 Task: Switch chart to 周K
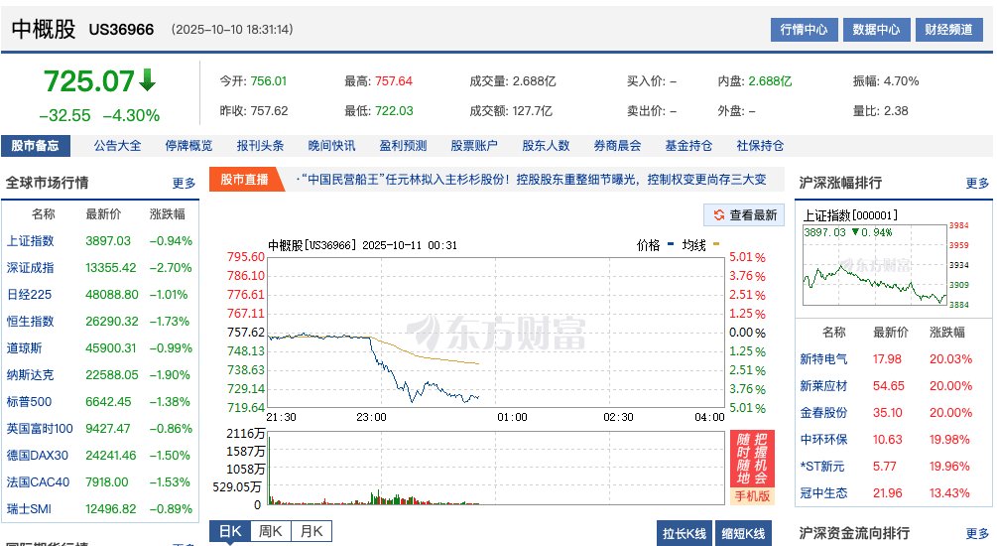pyautogui.click(x=271, y=531)
